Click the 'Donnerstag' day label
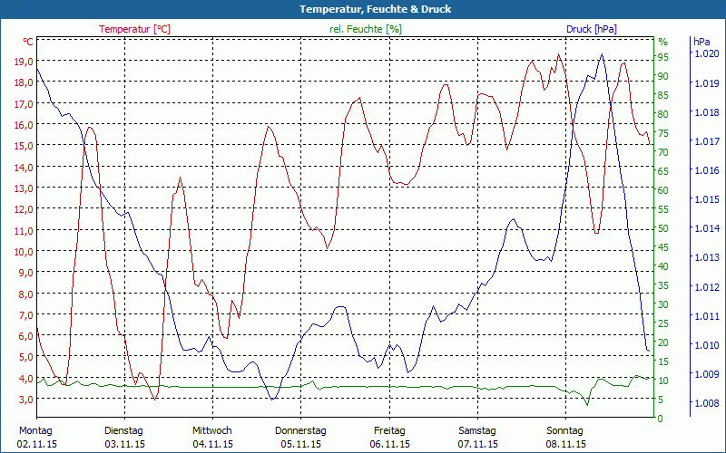Image resolution: width=726 pixels, height=453 pixels. pos(300,430)
